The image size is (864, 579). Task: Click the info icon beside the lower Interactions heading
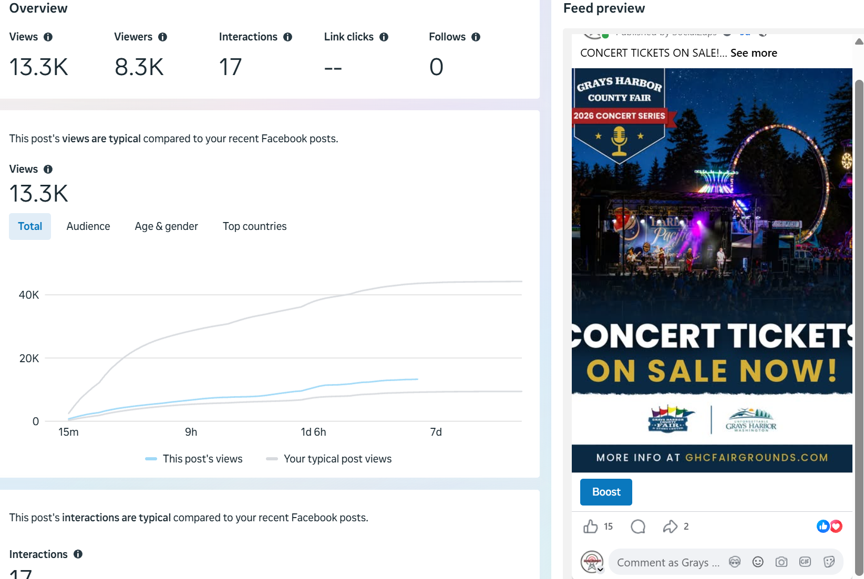click(x=78, y=554)
